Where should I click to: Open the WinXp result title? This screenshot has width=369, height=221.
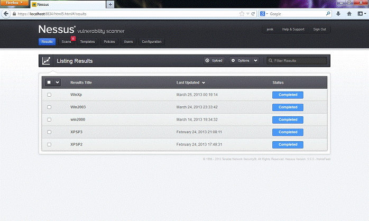(x=76, y=95)
